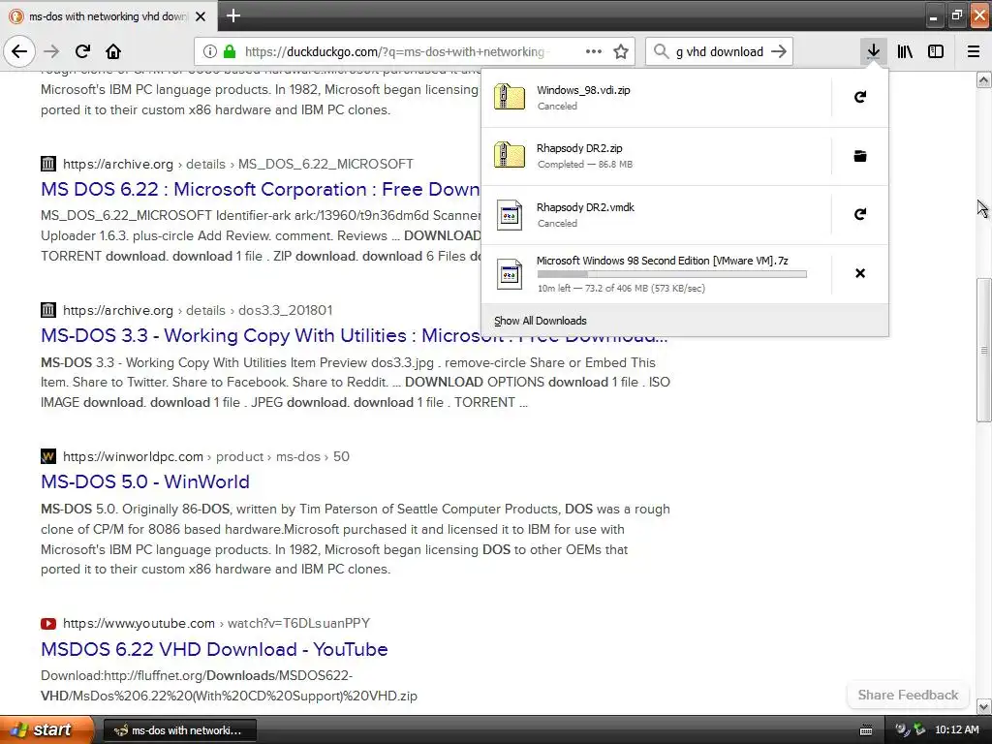The width and height of the screenshot is (992, 744).
Task: Click archive.org favicon beside MS_DOS_6.22 result
Action: pos(48,164)
